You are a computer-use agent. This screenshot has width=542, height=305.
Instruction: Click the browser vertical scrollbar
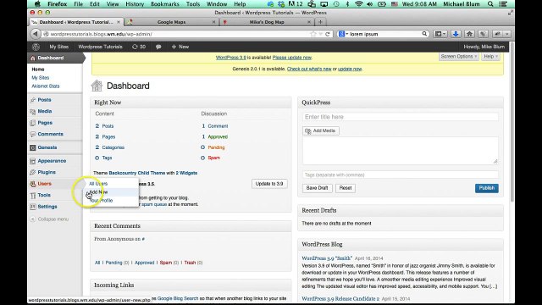(x=512, y=121)
